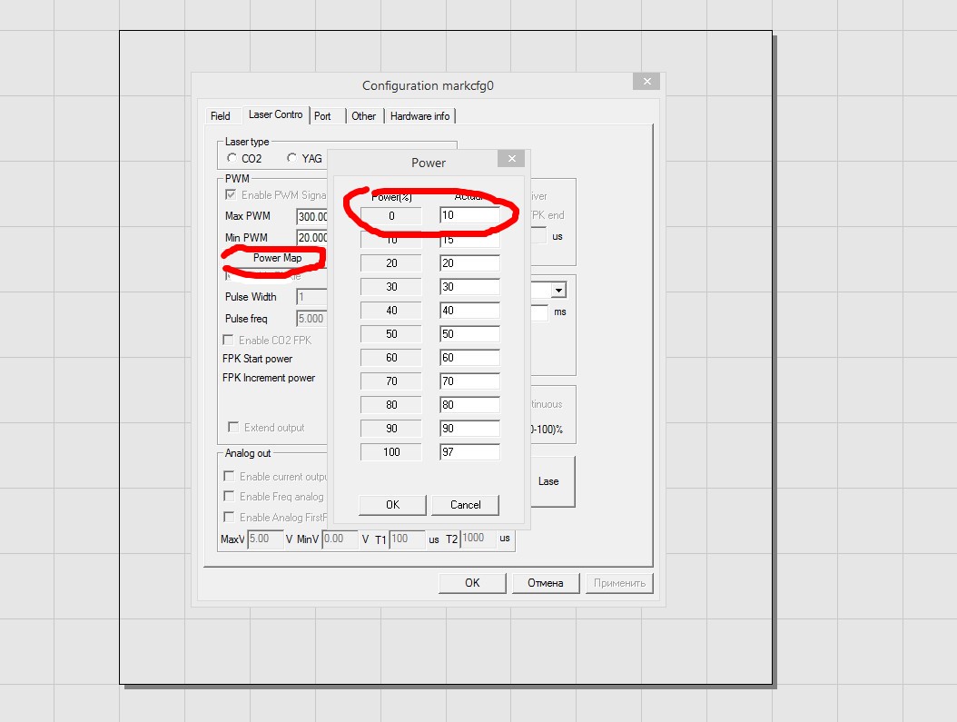Confirm the Power dialog with OK

[x=392, y=505]
